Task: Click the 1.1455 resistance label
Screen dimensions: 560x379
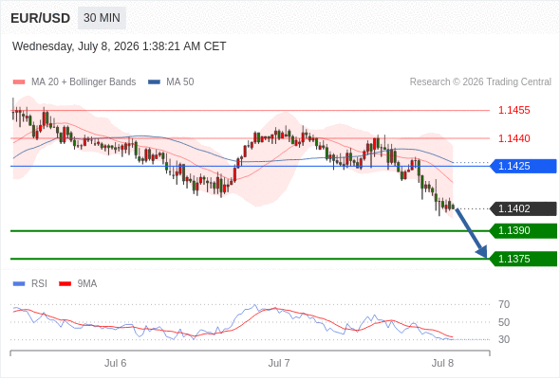Action: (x=513, y=110)
